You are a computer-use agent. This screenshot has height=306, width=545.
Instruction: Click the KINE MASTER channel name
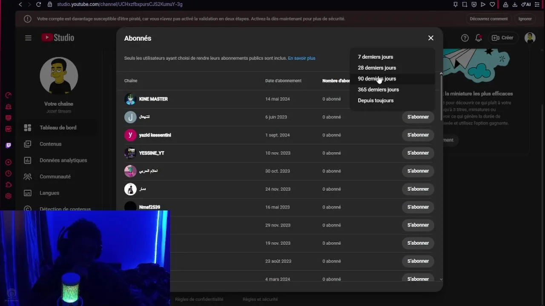coord(153,99)
